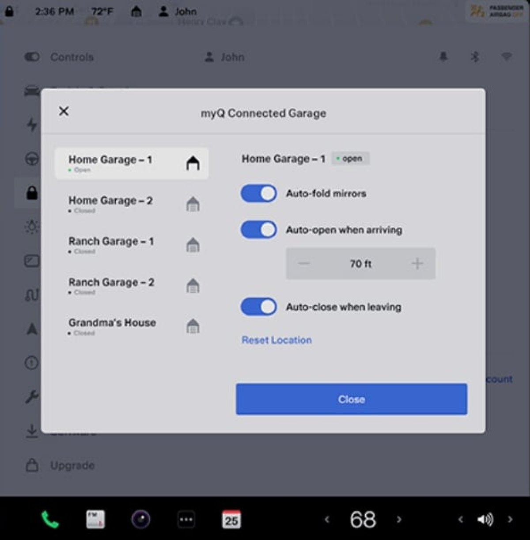
Task: Increase arrival distance with the plus button
Action: [417, 264]
